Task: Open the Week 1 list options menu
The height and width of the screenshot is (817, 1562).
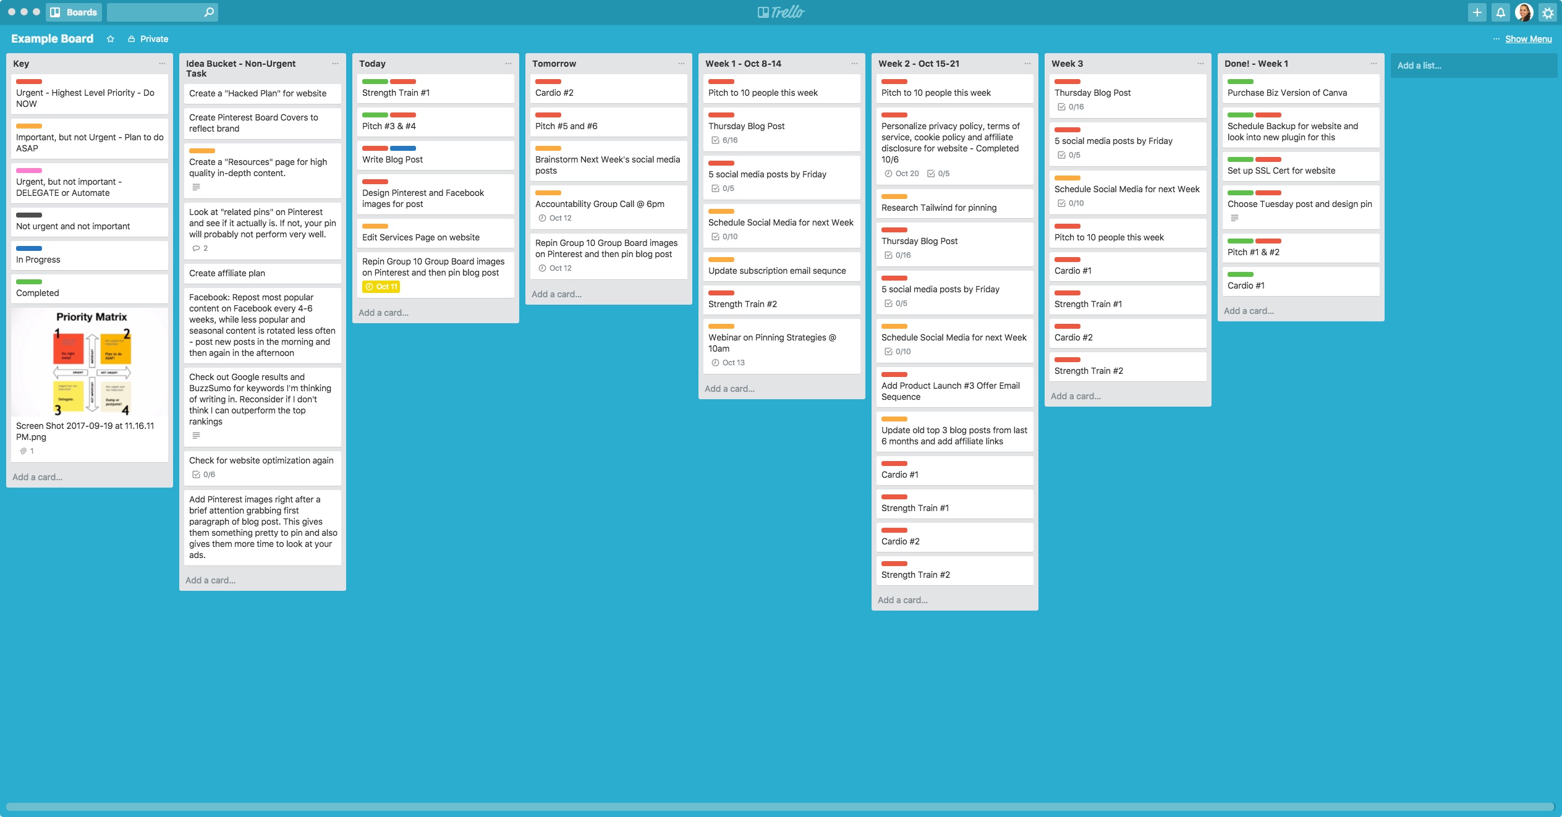Action: [854, 64]
